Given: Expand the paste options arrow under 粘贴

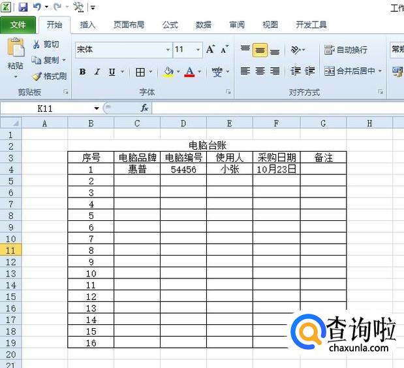Looking at the screenshot, I should pos(16,76).
